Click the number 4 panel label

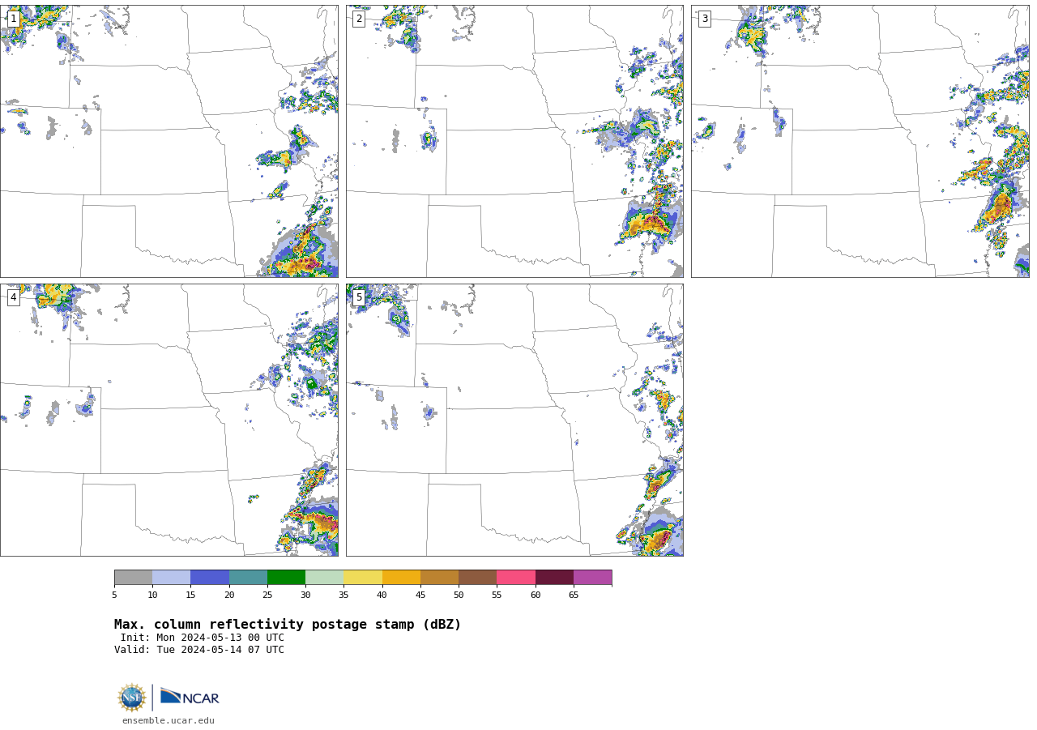13,297
